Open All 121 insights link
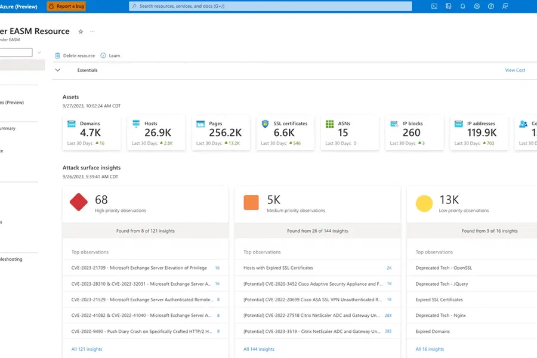This screenshot has height=358, width=537. (x=87, y=349)
